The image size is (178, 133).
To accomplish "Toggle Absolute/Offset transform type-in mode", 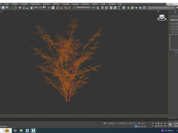I will coord(105,123).
